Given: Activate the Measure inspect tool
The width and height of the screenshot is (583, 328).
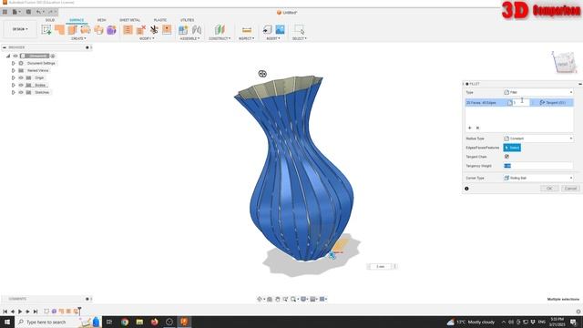Looking at the screenshot, I should click(247, 29).
